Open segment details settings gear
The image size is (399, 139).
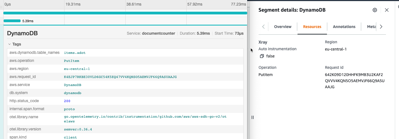(375, 10)
